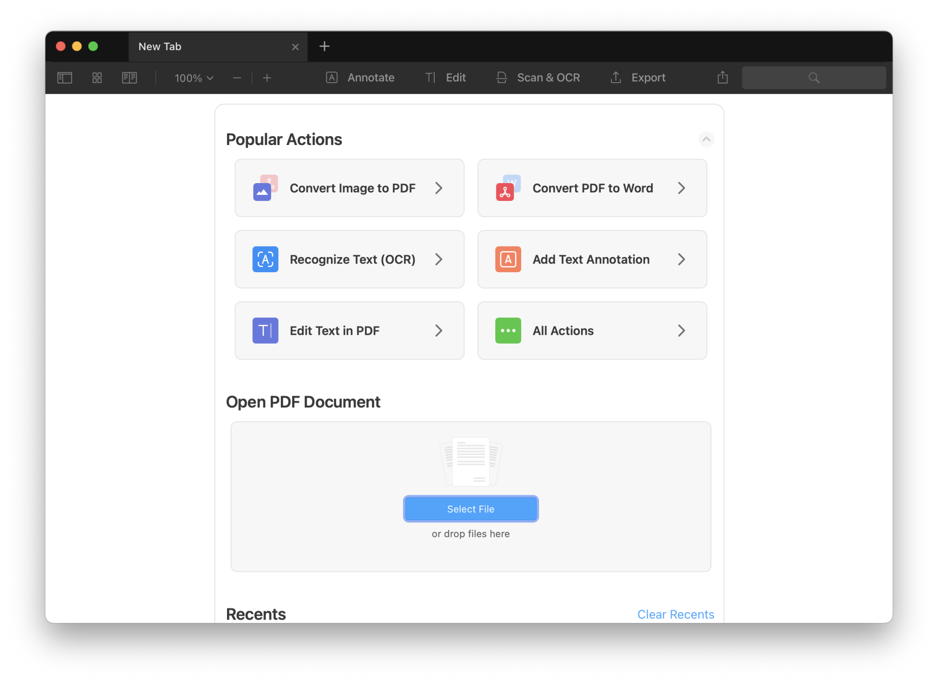Toggle the sidebar panel icon

coord(65,78)
